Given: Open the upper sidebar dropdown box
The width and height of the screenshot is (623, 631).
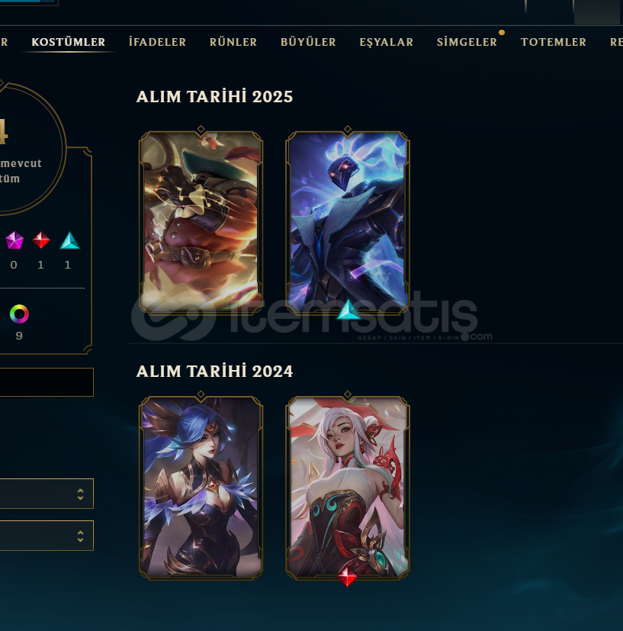Looking at the screenshot, I should click(x=47, y=494).
